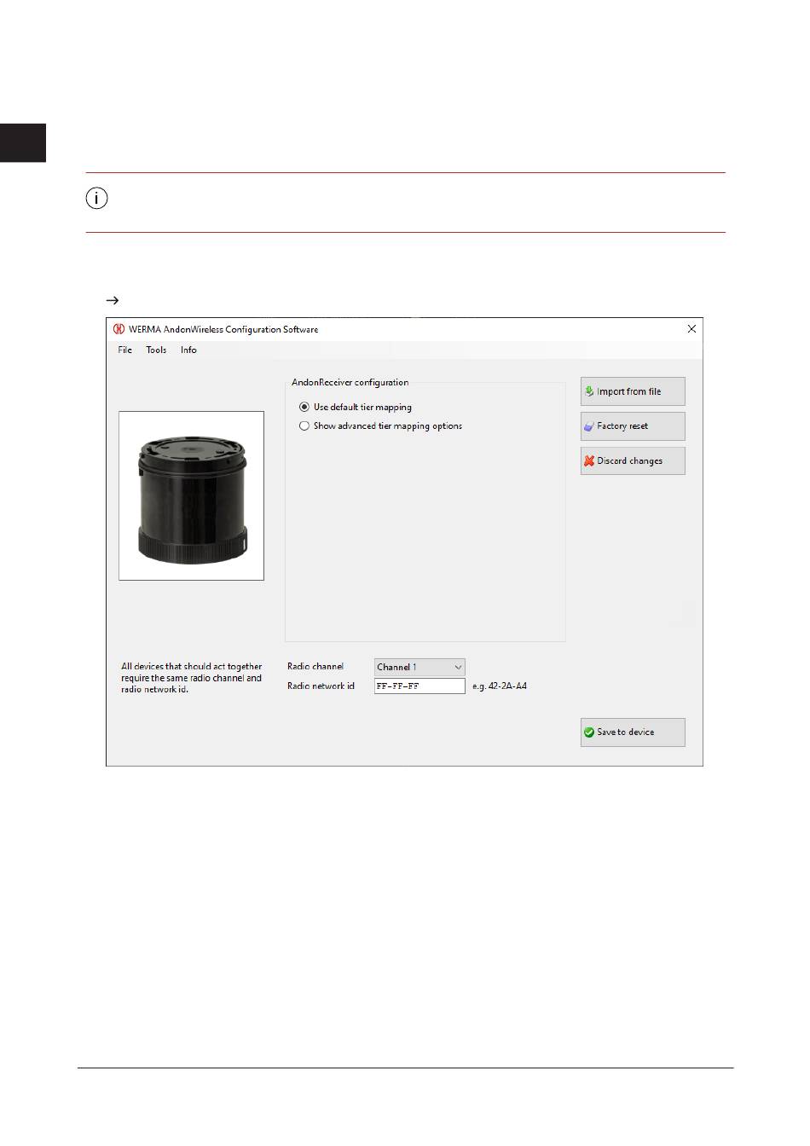Viewport: 810px width, 1146px height.
Task: Click the 'e.g. 42-2A-A4' example text
Action: pos(500,686)
